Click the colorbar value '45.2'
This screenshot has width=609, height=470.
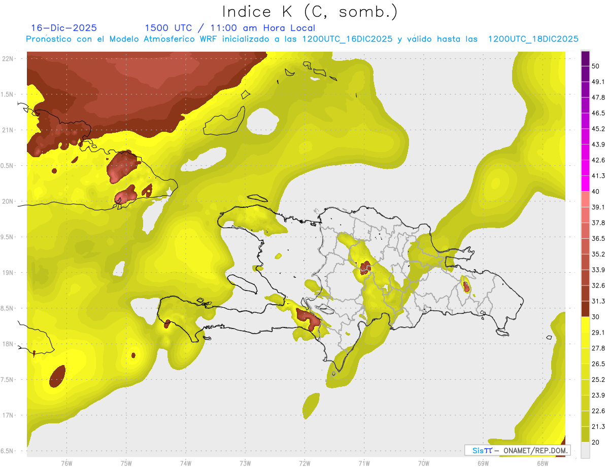click(598, 129)
